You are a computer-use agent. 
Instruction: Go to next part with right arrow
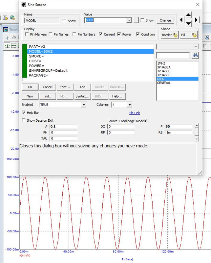196,20
